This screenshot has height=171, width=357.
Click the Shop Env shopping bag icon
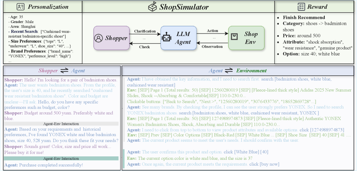234,37
